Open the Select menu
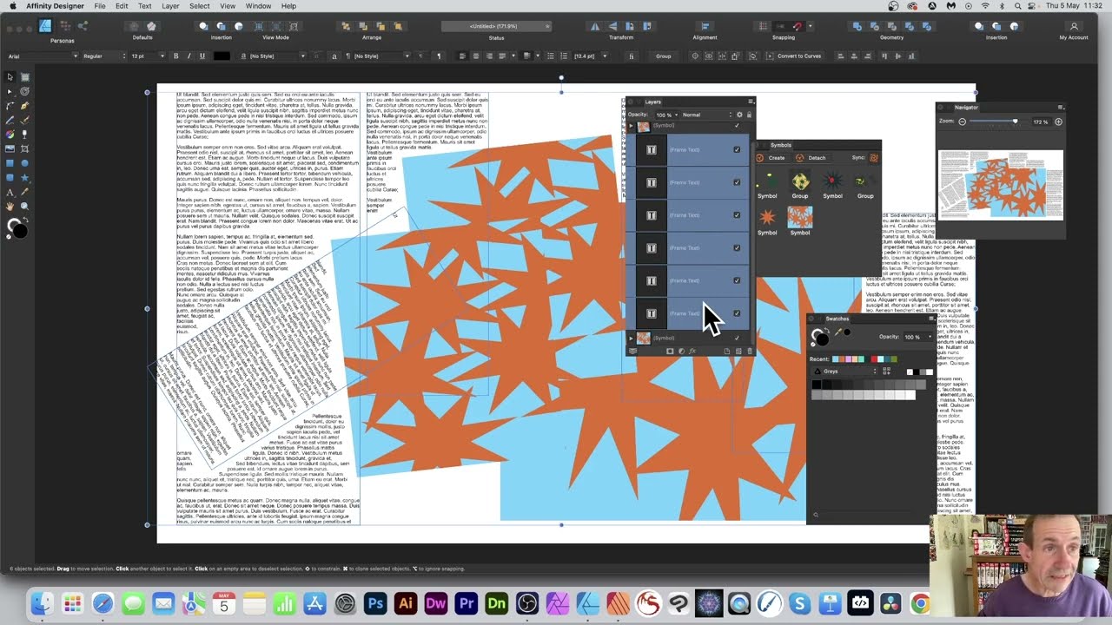Viewport: 1112px width, 625px height. coord(200,6)
